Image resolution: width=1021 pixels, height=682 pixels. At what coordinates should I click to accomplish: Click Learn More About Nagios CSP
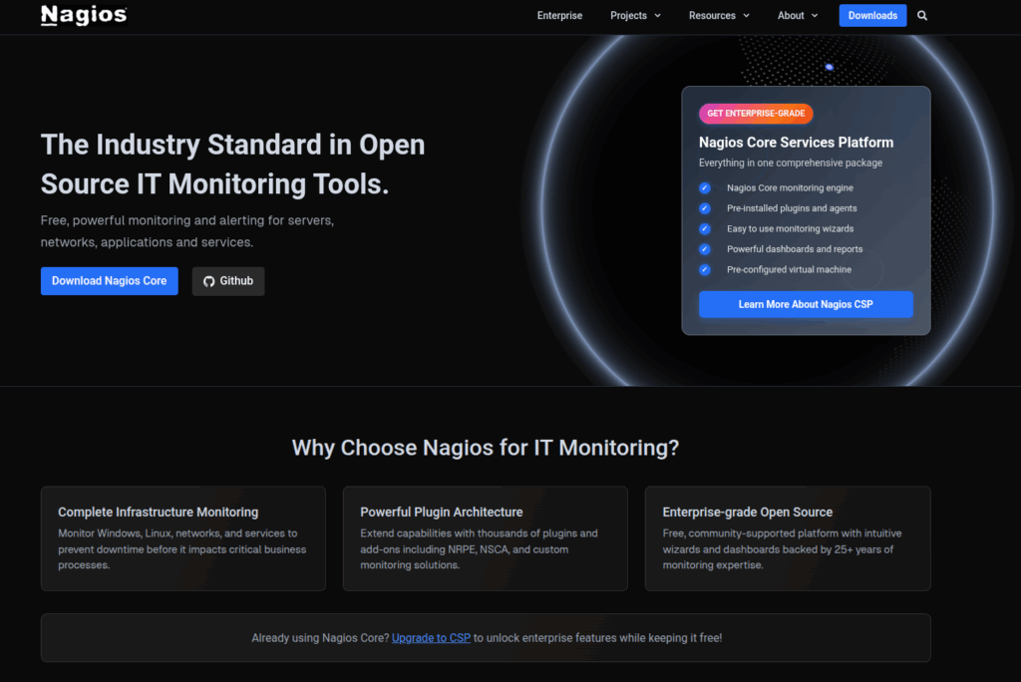tap(806, 304)
